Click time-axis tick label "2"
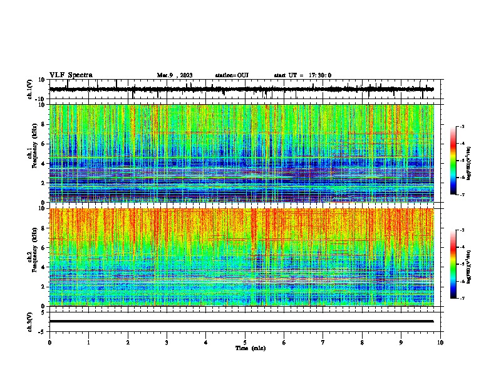496x384 pixels. 128,343
